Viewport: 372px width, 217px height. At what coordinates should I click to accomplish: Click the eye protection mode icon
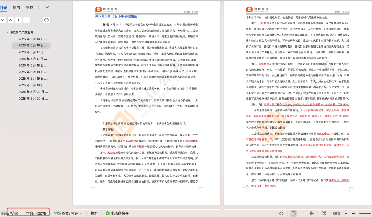(x=281, y=214)
